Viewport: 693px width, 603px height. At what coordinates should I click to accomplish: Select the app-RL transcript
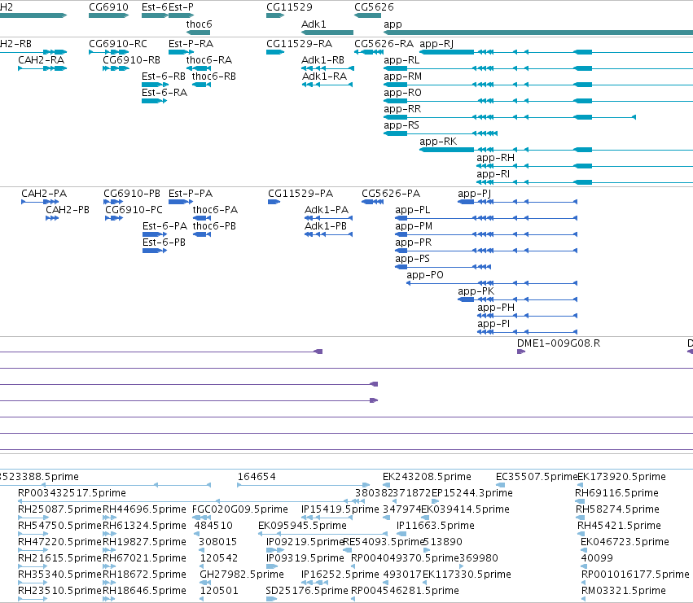pos(401,60)
